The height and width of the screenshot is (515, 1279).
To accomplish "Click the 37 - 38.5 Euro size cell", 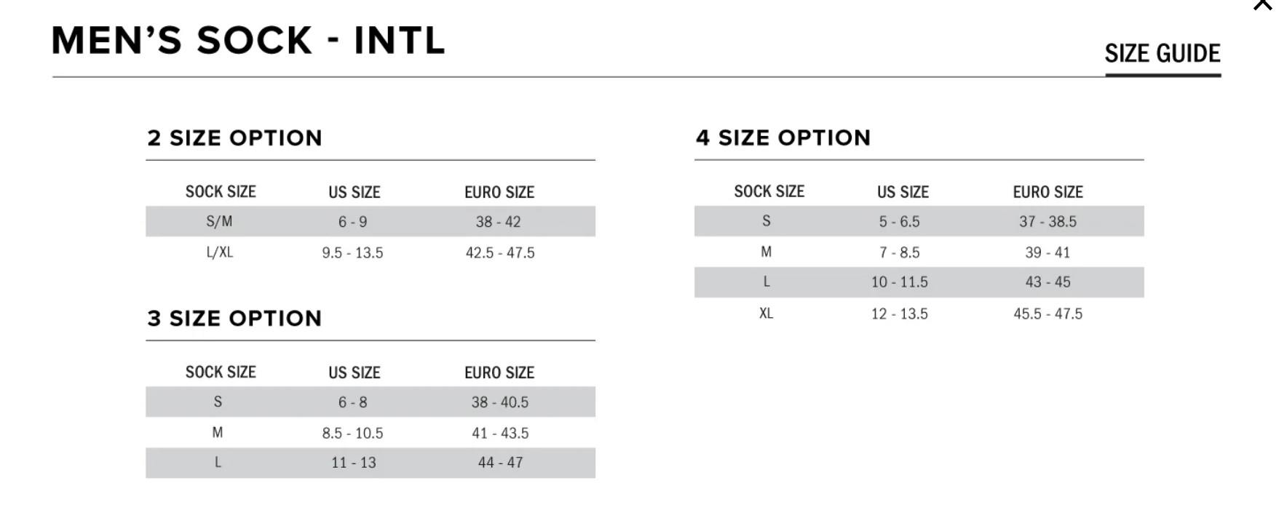I will point(1048,222).
